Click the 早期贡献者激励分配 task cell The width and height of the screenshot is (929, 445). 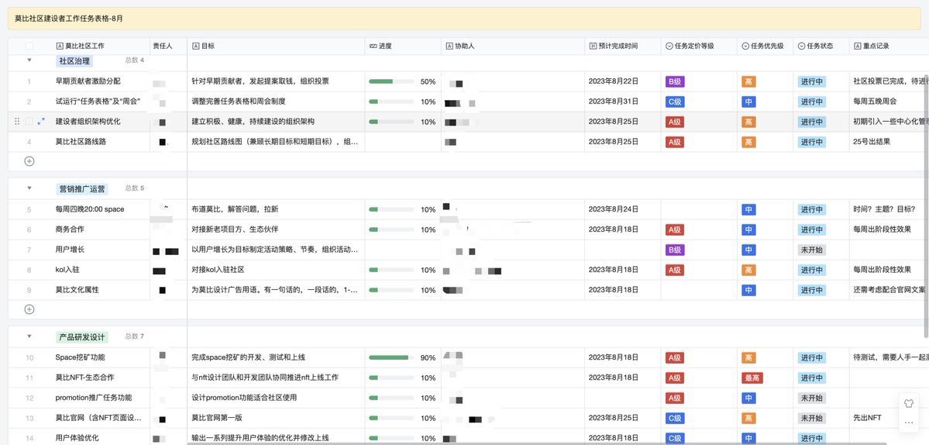(88, 81)
